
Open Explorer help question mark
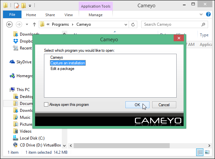[208, 14]
